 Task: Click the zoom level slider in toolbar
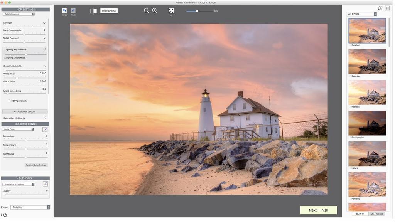click(199, 11)
